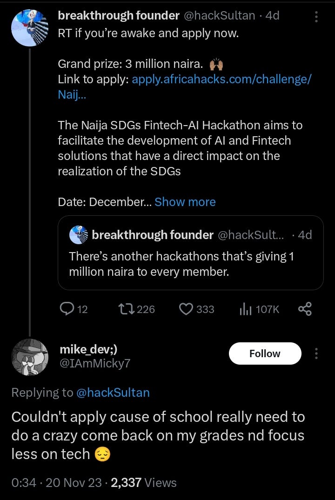This screenshot has height=500, width=335.
Task: Open the quoted tweet about hackathons
Action: click(190, 264)
